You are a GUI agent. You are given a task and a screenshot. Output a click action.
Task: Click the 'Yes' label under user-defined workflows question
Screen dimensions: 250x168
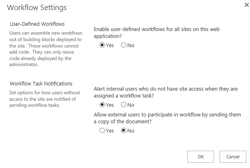coord(110,46)
